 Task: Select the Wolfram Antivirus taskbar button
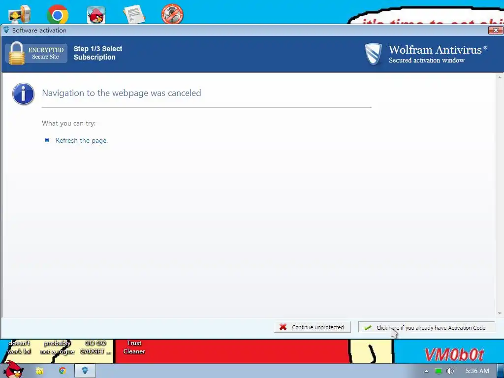point(85,371)
